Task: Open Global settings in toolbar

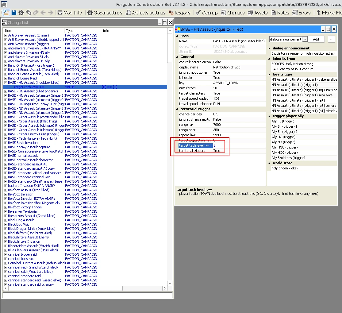Action: [105, 13]
